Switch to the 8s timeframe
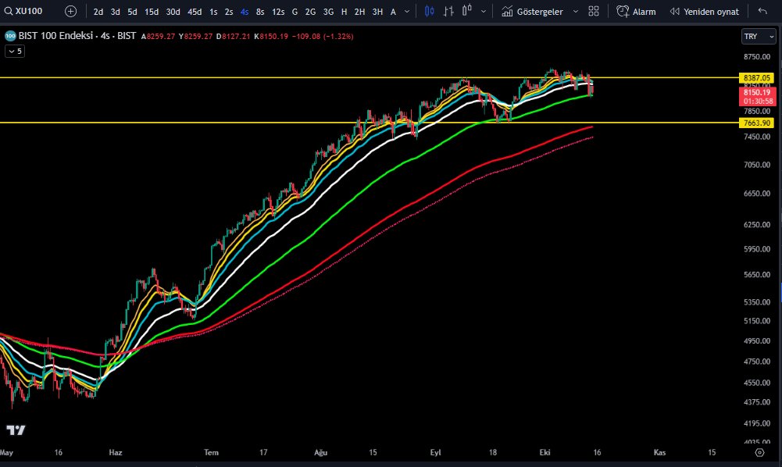Image resolution: width=782 pixels, height=467 pixels. click(x=260, y=12)
